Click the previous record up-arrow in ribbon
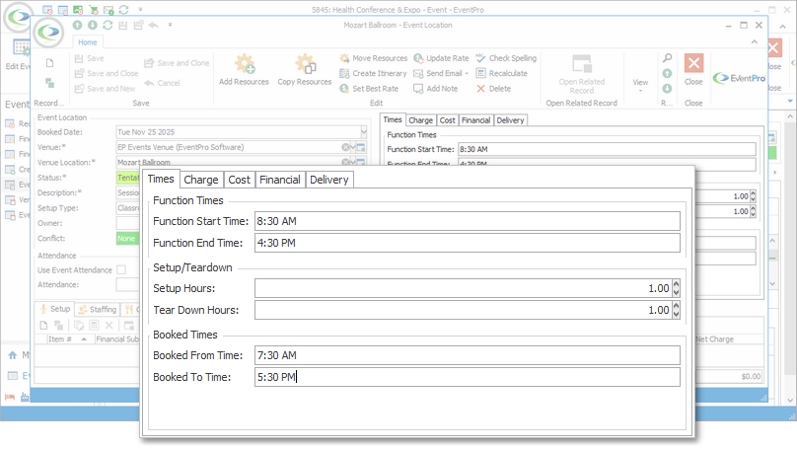Screen dimensions: 797x449 click(667, 74)
